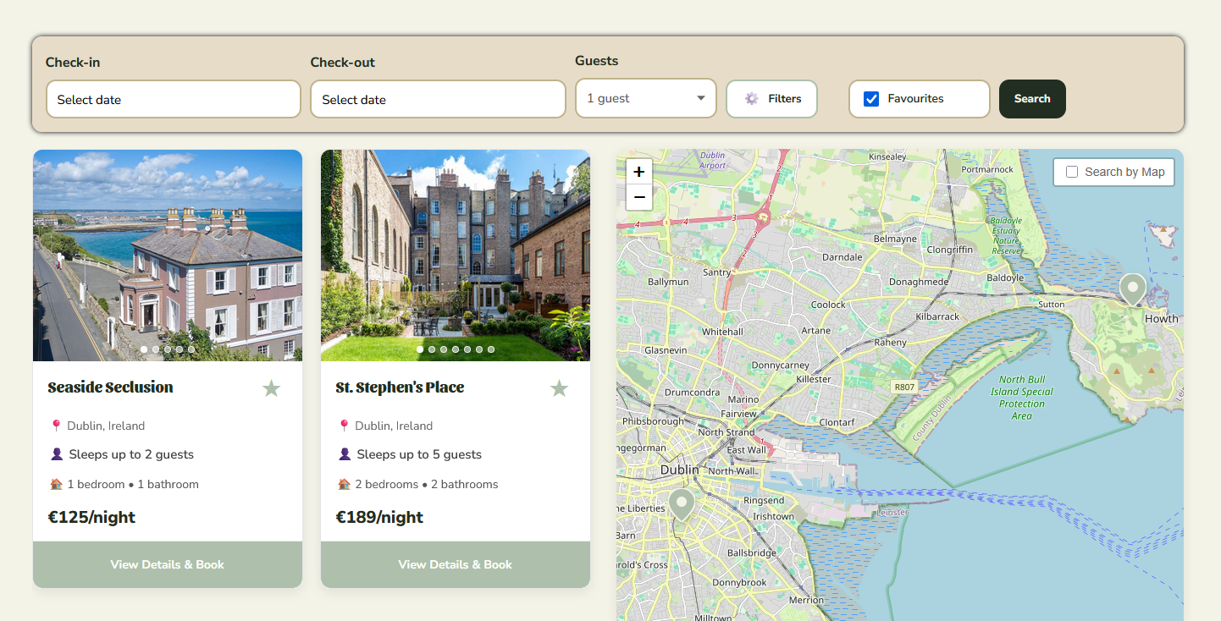This screenshot has height=621, width=1221.
Task: View details and book St. Stephen's Place
Action: point(456,564)
